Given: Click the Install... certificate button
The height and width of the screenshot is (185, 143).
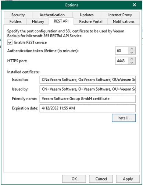Looking at the screenshot, I should tap(124, 118).
